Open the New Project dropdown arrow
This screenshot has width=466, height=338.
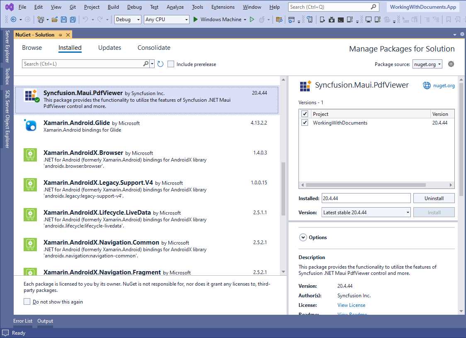point(48,20)
